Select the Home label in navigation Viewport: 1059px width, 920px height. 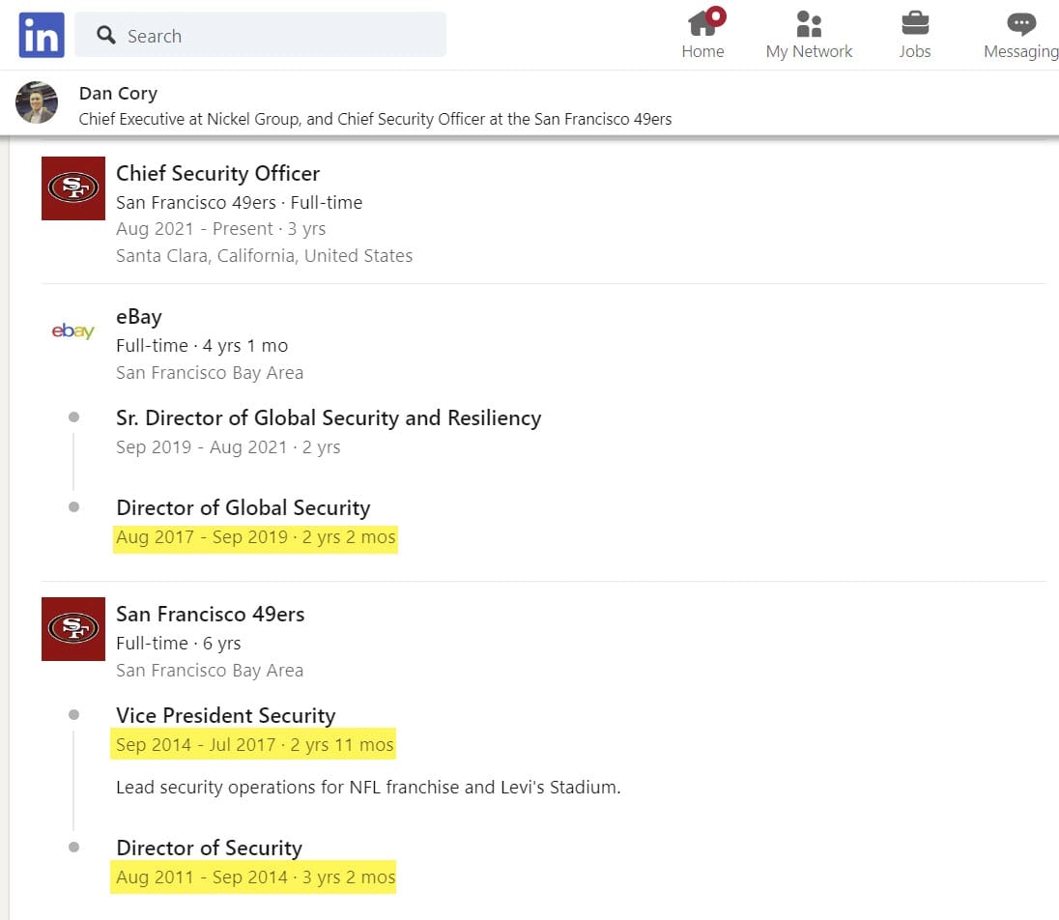point(702,51)
